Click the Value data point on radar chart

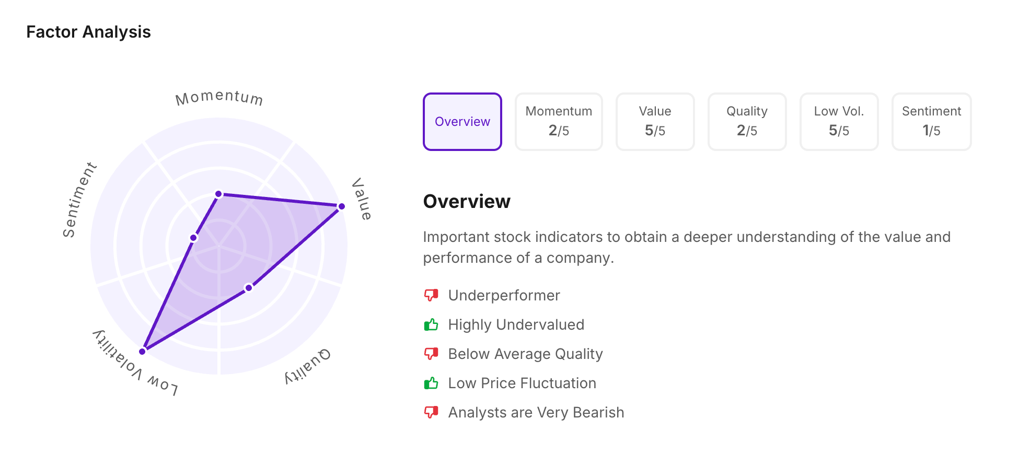(x=342, y=206)
